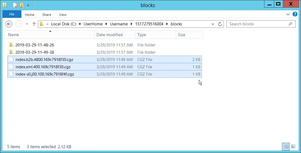Click the Search blocks input field
Image resolution: width=301 pixels, height=153 pixels.
point(258,24)
